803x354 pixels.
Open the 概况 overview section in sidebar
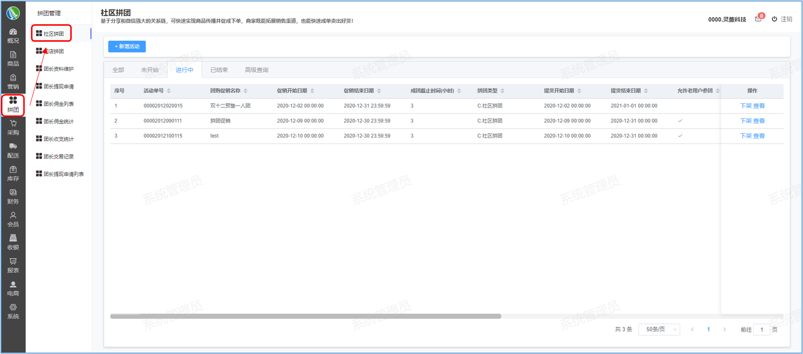coord(13,36)
